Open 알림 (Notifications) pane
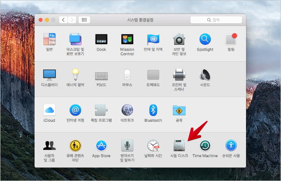281x181 pixels. pos(231,39)
